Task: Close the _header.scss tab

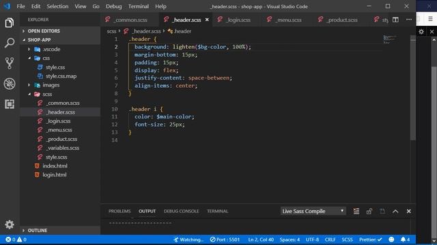Action: point(207,20)
